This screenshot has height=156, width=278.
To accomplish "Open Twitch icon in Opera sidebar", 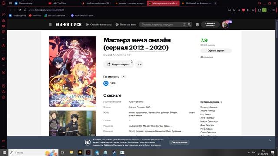I will coord(3,59).
